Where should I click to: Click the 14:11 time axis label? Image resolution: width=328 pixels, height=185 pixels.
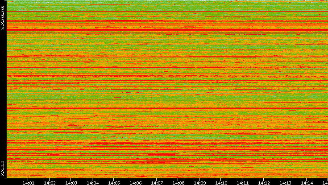pyautogui.click(x=242, y=183)
